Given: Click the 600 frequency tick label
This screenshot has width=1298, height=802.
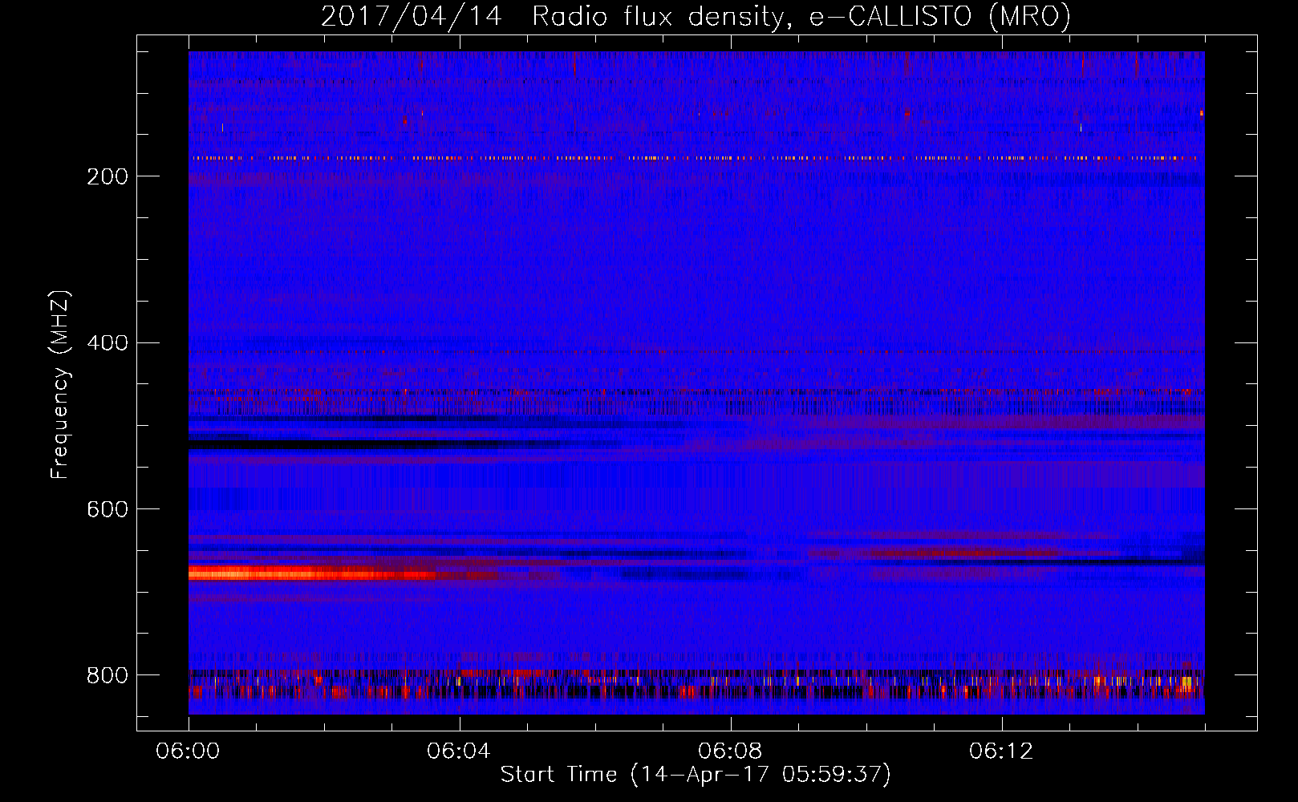Looking at the screenshot, I should (107, 509).
